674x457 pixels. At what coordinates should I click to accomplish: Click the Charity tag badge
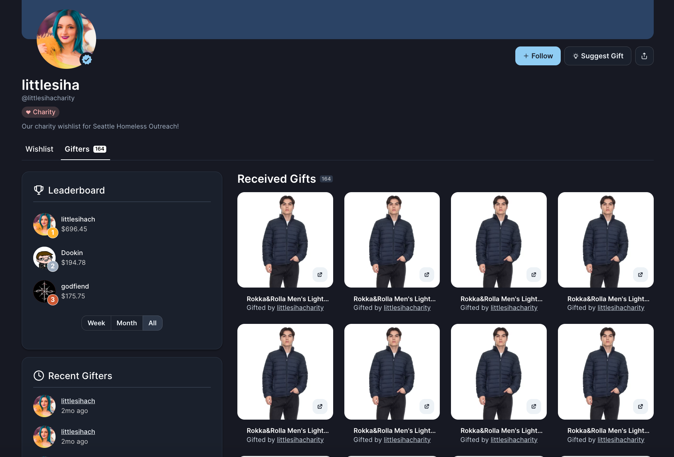(41, 112)
